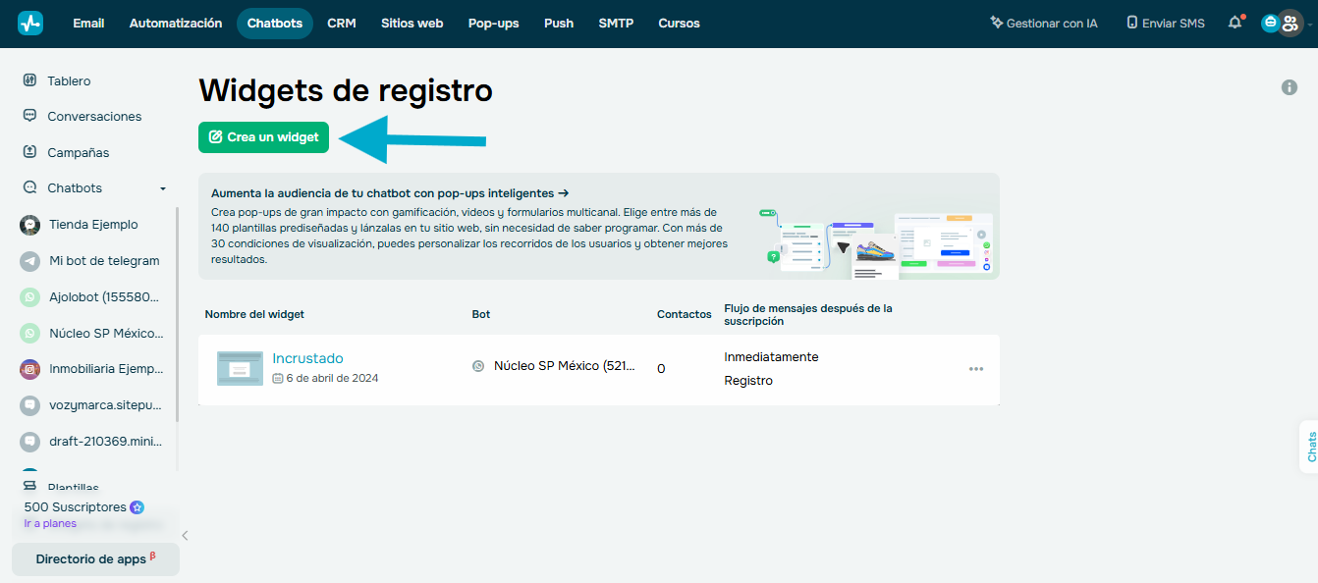1318x583 pixels.
Task: Click Chatbots clock-bubble icon in sidebar
Action: (x=29, y=188)
